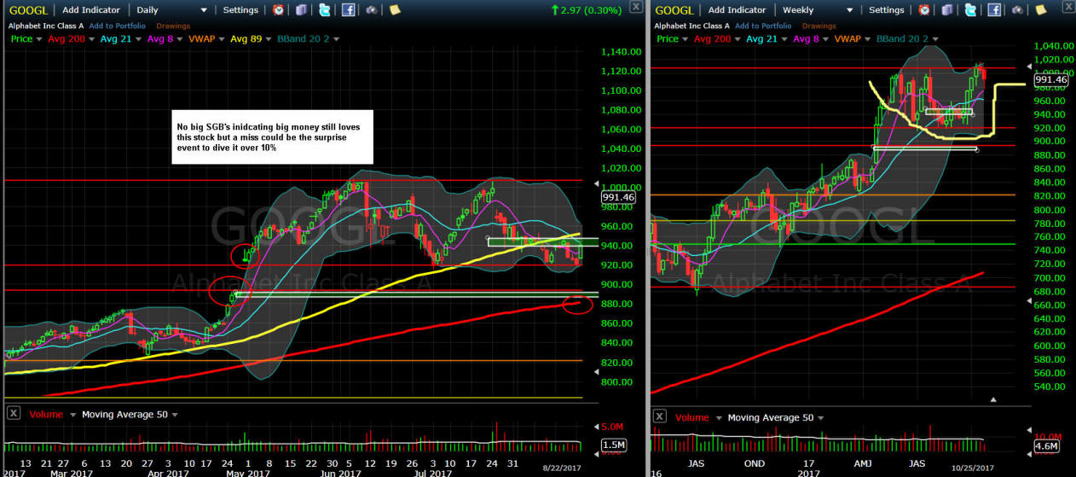Click the Facebook share icon on Weekly chart
Screen dimensions: 1076x477
[992, 10]
